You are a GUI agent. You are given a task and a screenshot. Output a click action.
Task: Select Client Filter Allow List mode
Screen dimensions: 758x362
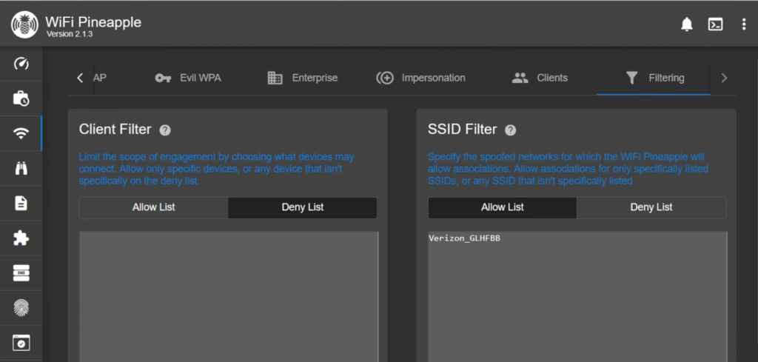click(x=154, y=207)
